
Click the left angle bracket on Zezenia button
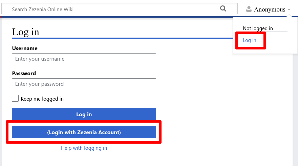tap(48, 132)
